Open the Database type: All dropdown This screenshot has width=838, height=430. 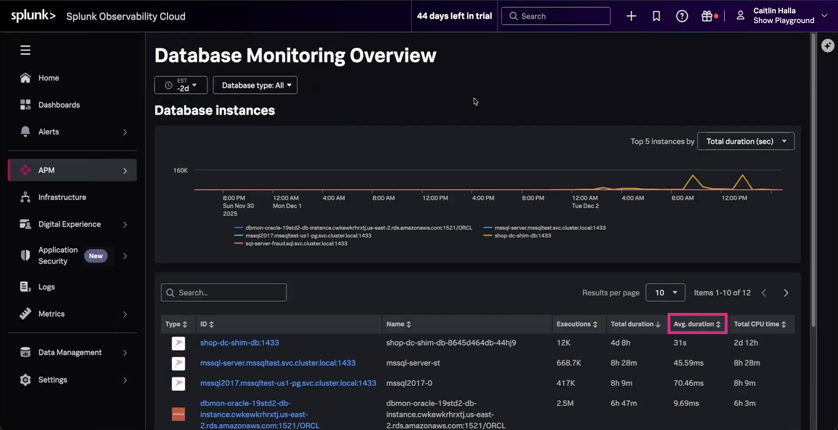(255, 85)
